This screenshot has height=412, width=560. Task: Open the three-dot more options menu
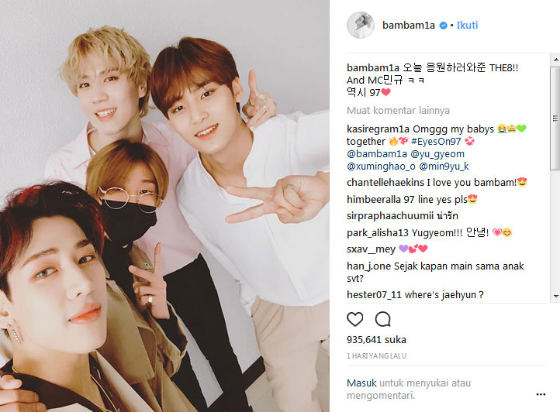coord(541,394)
